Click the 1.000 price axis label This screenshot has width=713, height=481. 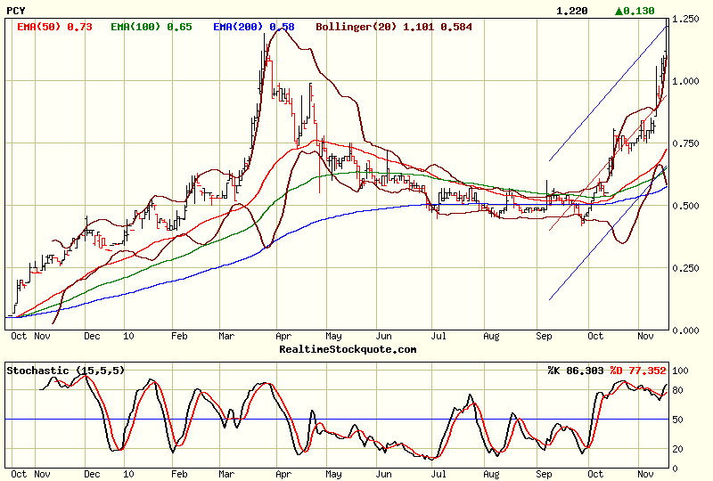tap(685, 81)
